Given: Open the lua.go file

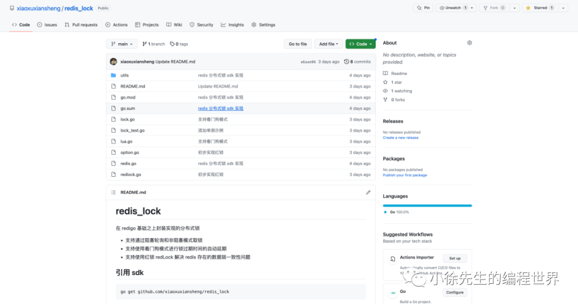Looking at the screenshot, I should pos(126,142).
